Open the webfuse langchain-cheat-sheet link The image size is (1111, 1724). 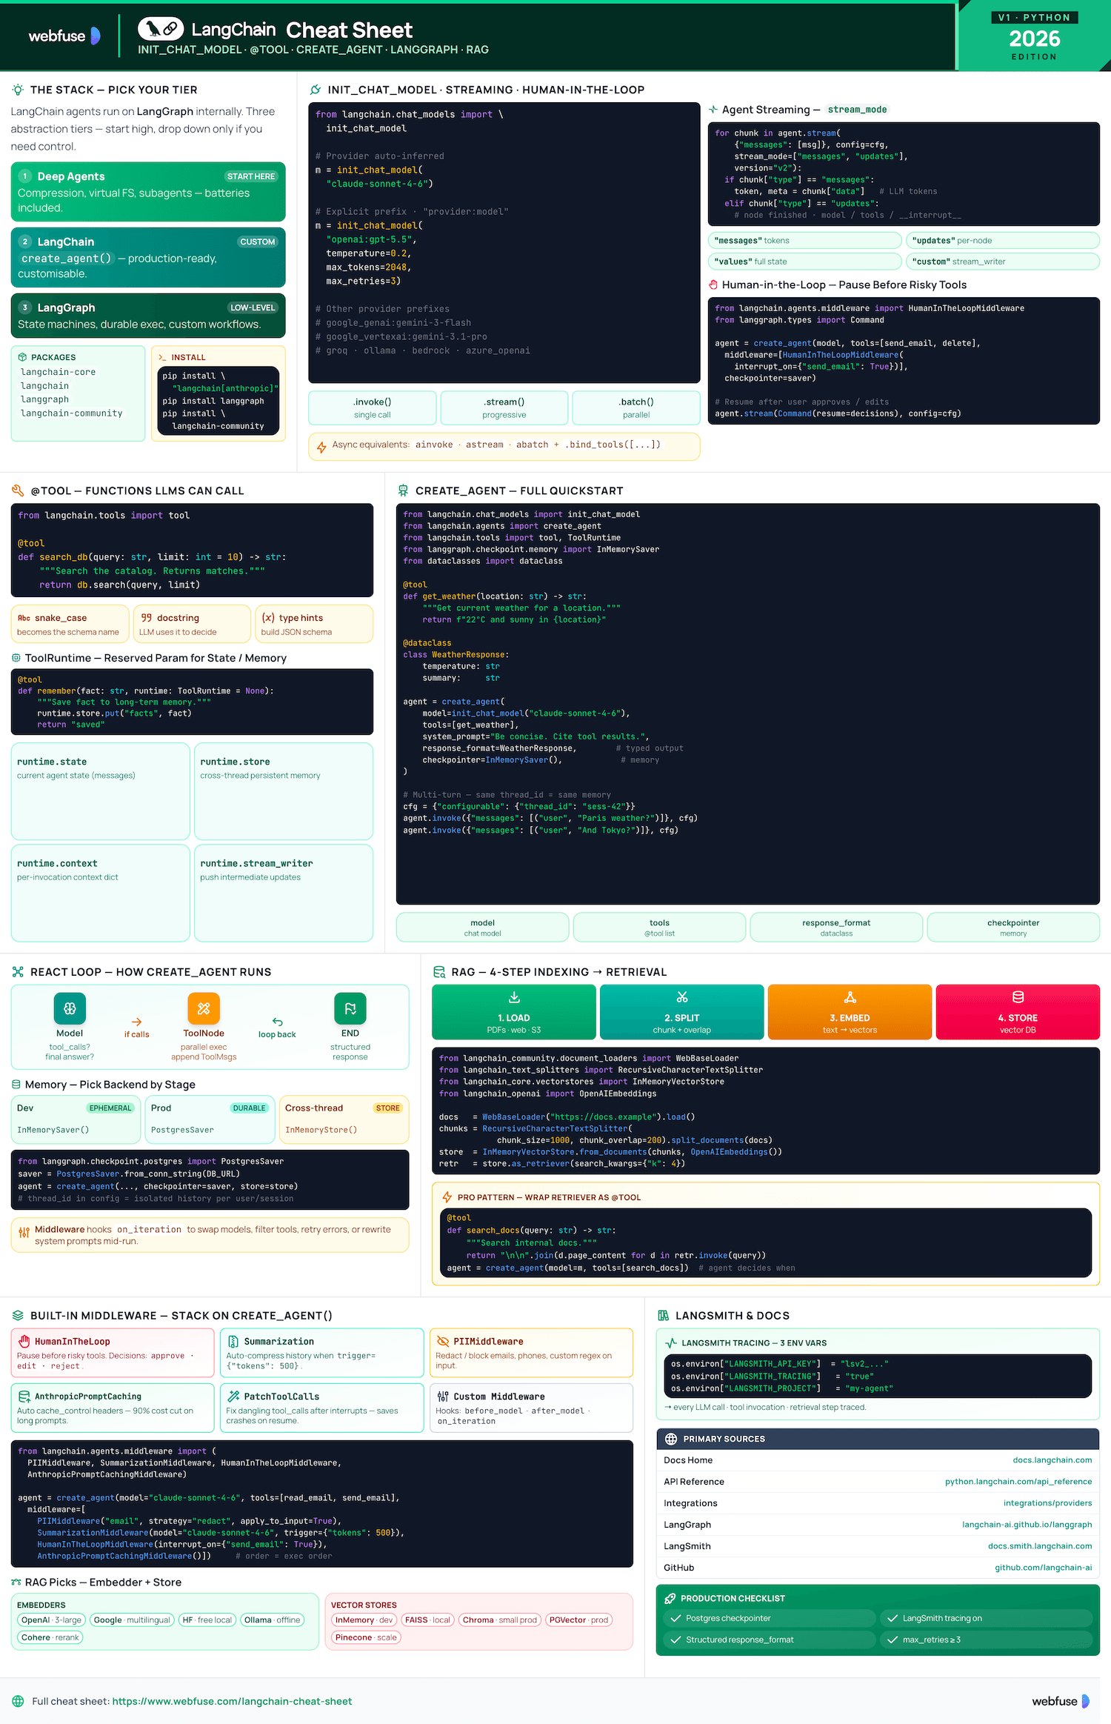232,1701
